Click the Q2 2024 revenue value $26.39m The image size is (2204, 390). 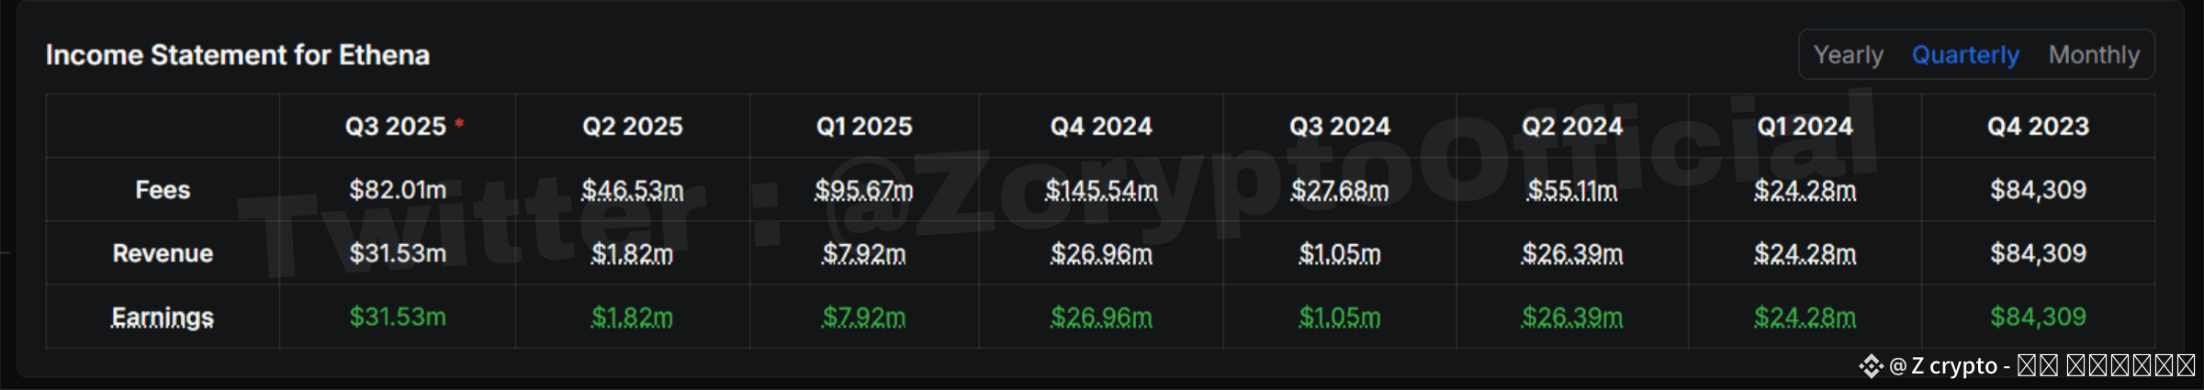point(1572,254)
